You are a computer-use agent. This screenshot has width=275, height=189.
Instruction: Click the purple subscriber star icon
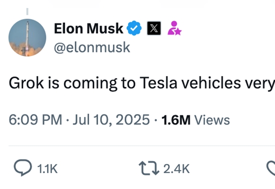tap(174, 28)
